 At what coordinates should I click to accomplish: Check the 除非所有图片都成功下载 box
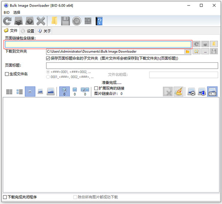(x=75, y=197)
